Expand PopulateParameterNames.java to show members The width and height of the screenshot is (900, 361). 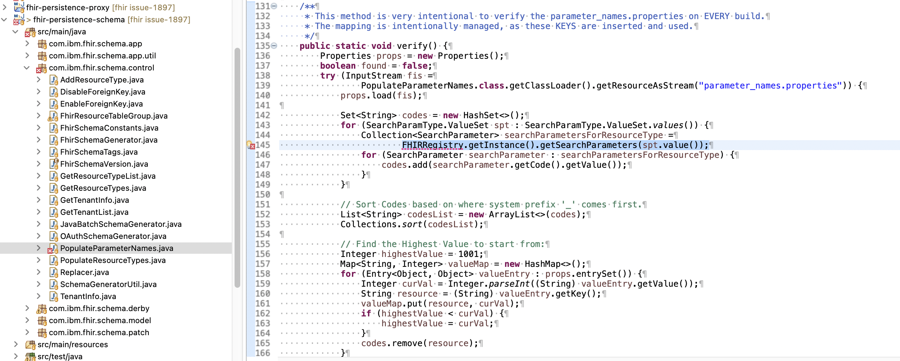[38, 248]
